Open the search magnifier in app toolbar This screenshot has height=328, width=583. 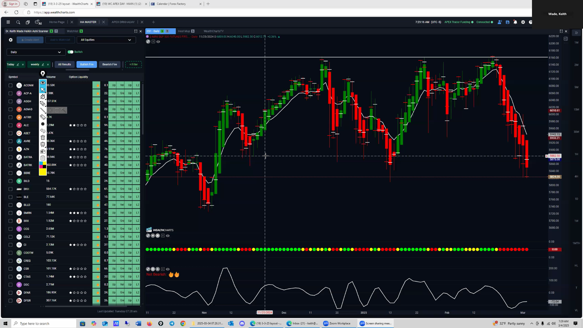[x=18, y=22]
